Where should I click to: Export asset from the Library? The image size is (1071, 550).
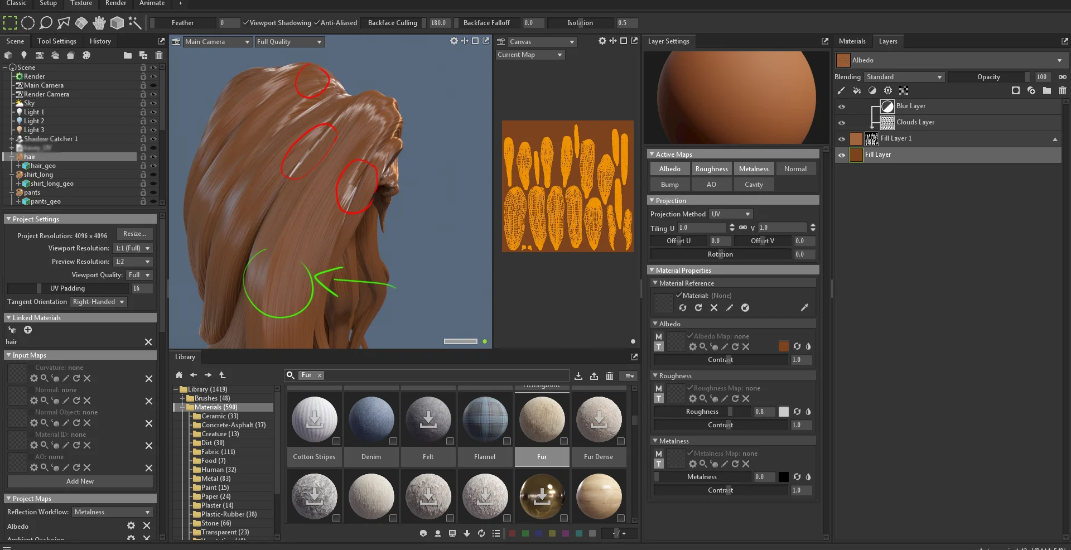[594, 376]
